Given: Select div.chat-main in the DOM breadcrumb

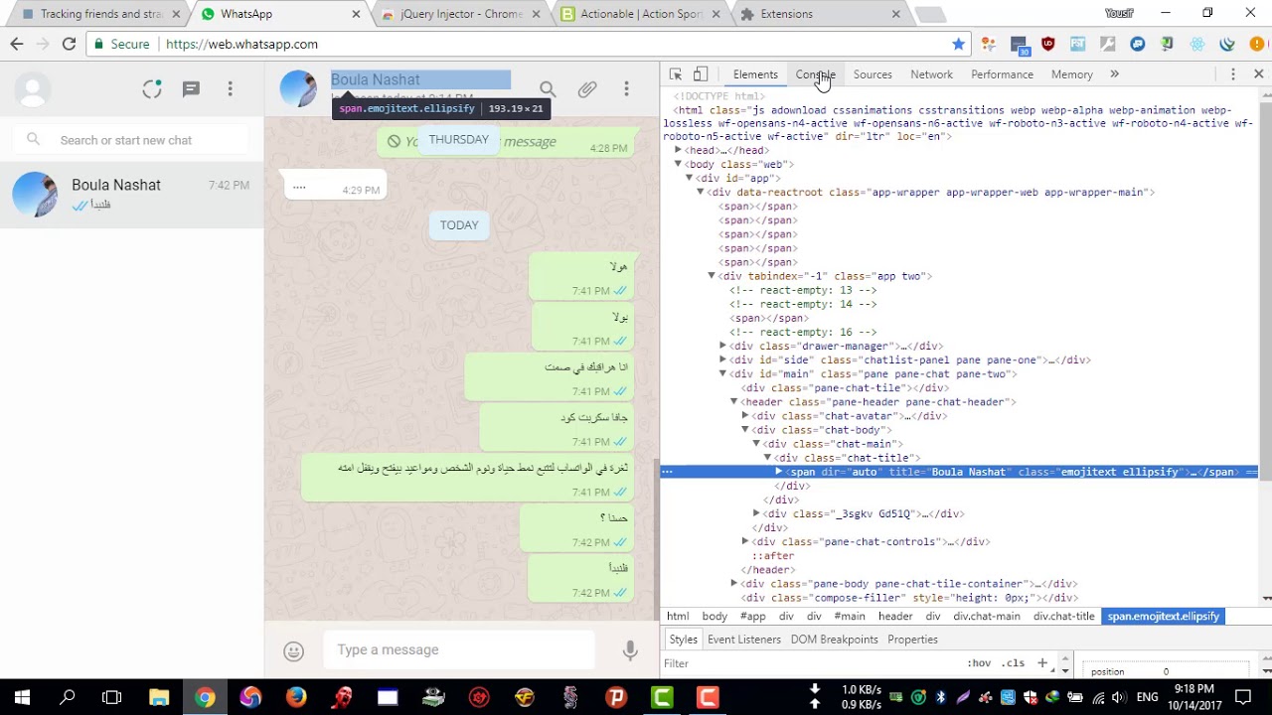Looking at the screenshot, I should click(987, 617).
